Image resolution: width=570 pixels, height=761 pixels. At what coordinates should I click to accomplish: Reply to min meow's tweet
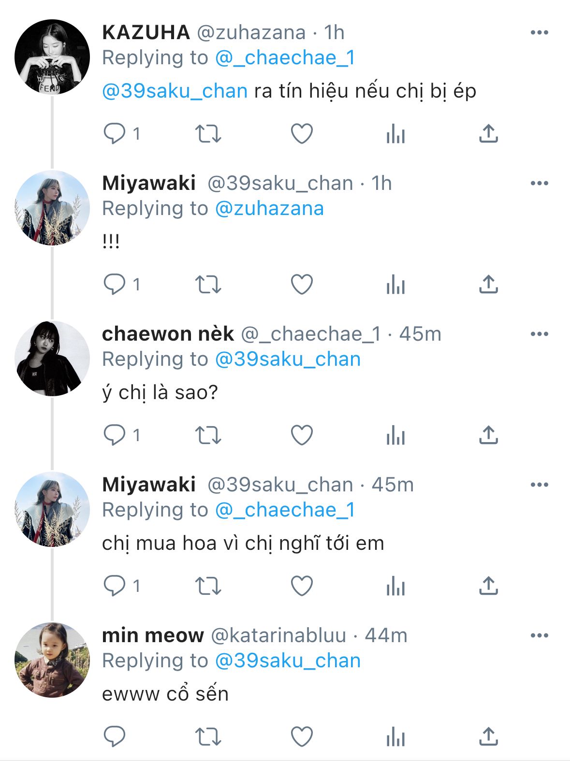(x=115, y=737)
